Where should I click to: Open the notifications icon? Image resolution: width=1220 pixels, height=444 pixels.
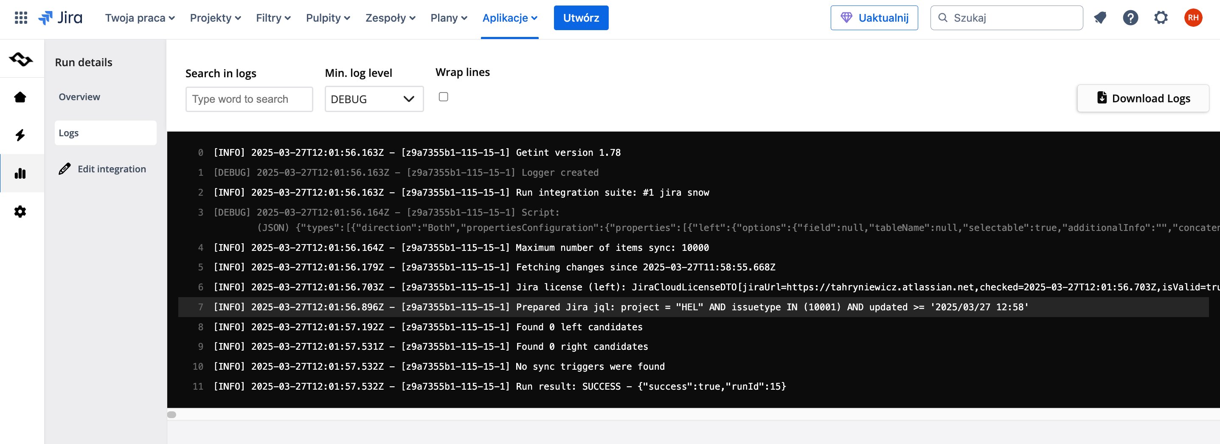pyautogui.click(x=1100, y=18)
